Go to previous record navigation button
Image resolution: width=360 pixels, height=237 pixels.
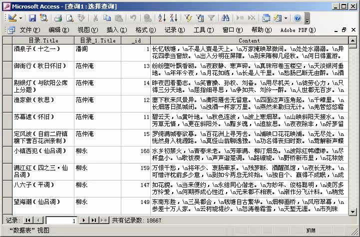(x=38, y=220)
